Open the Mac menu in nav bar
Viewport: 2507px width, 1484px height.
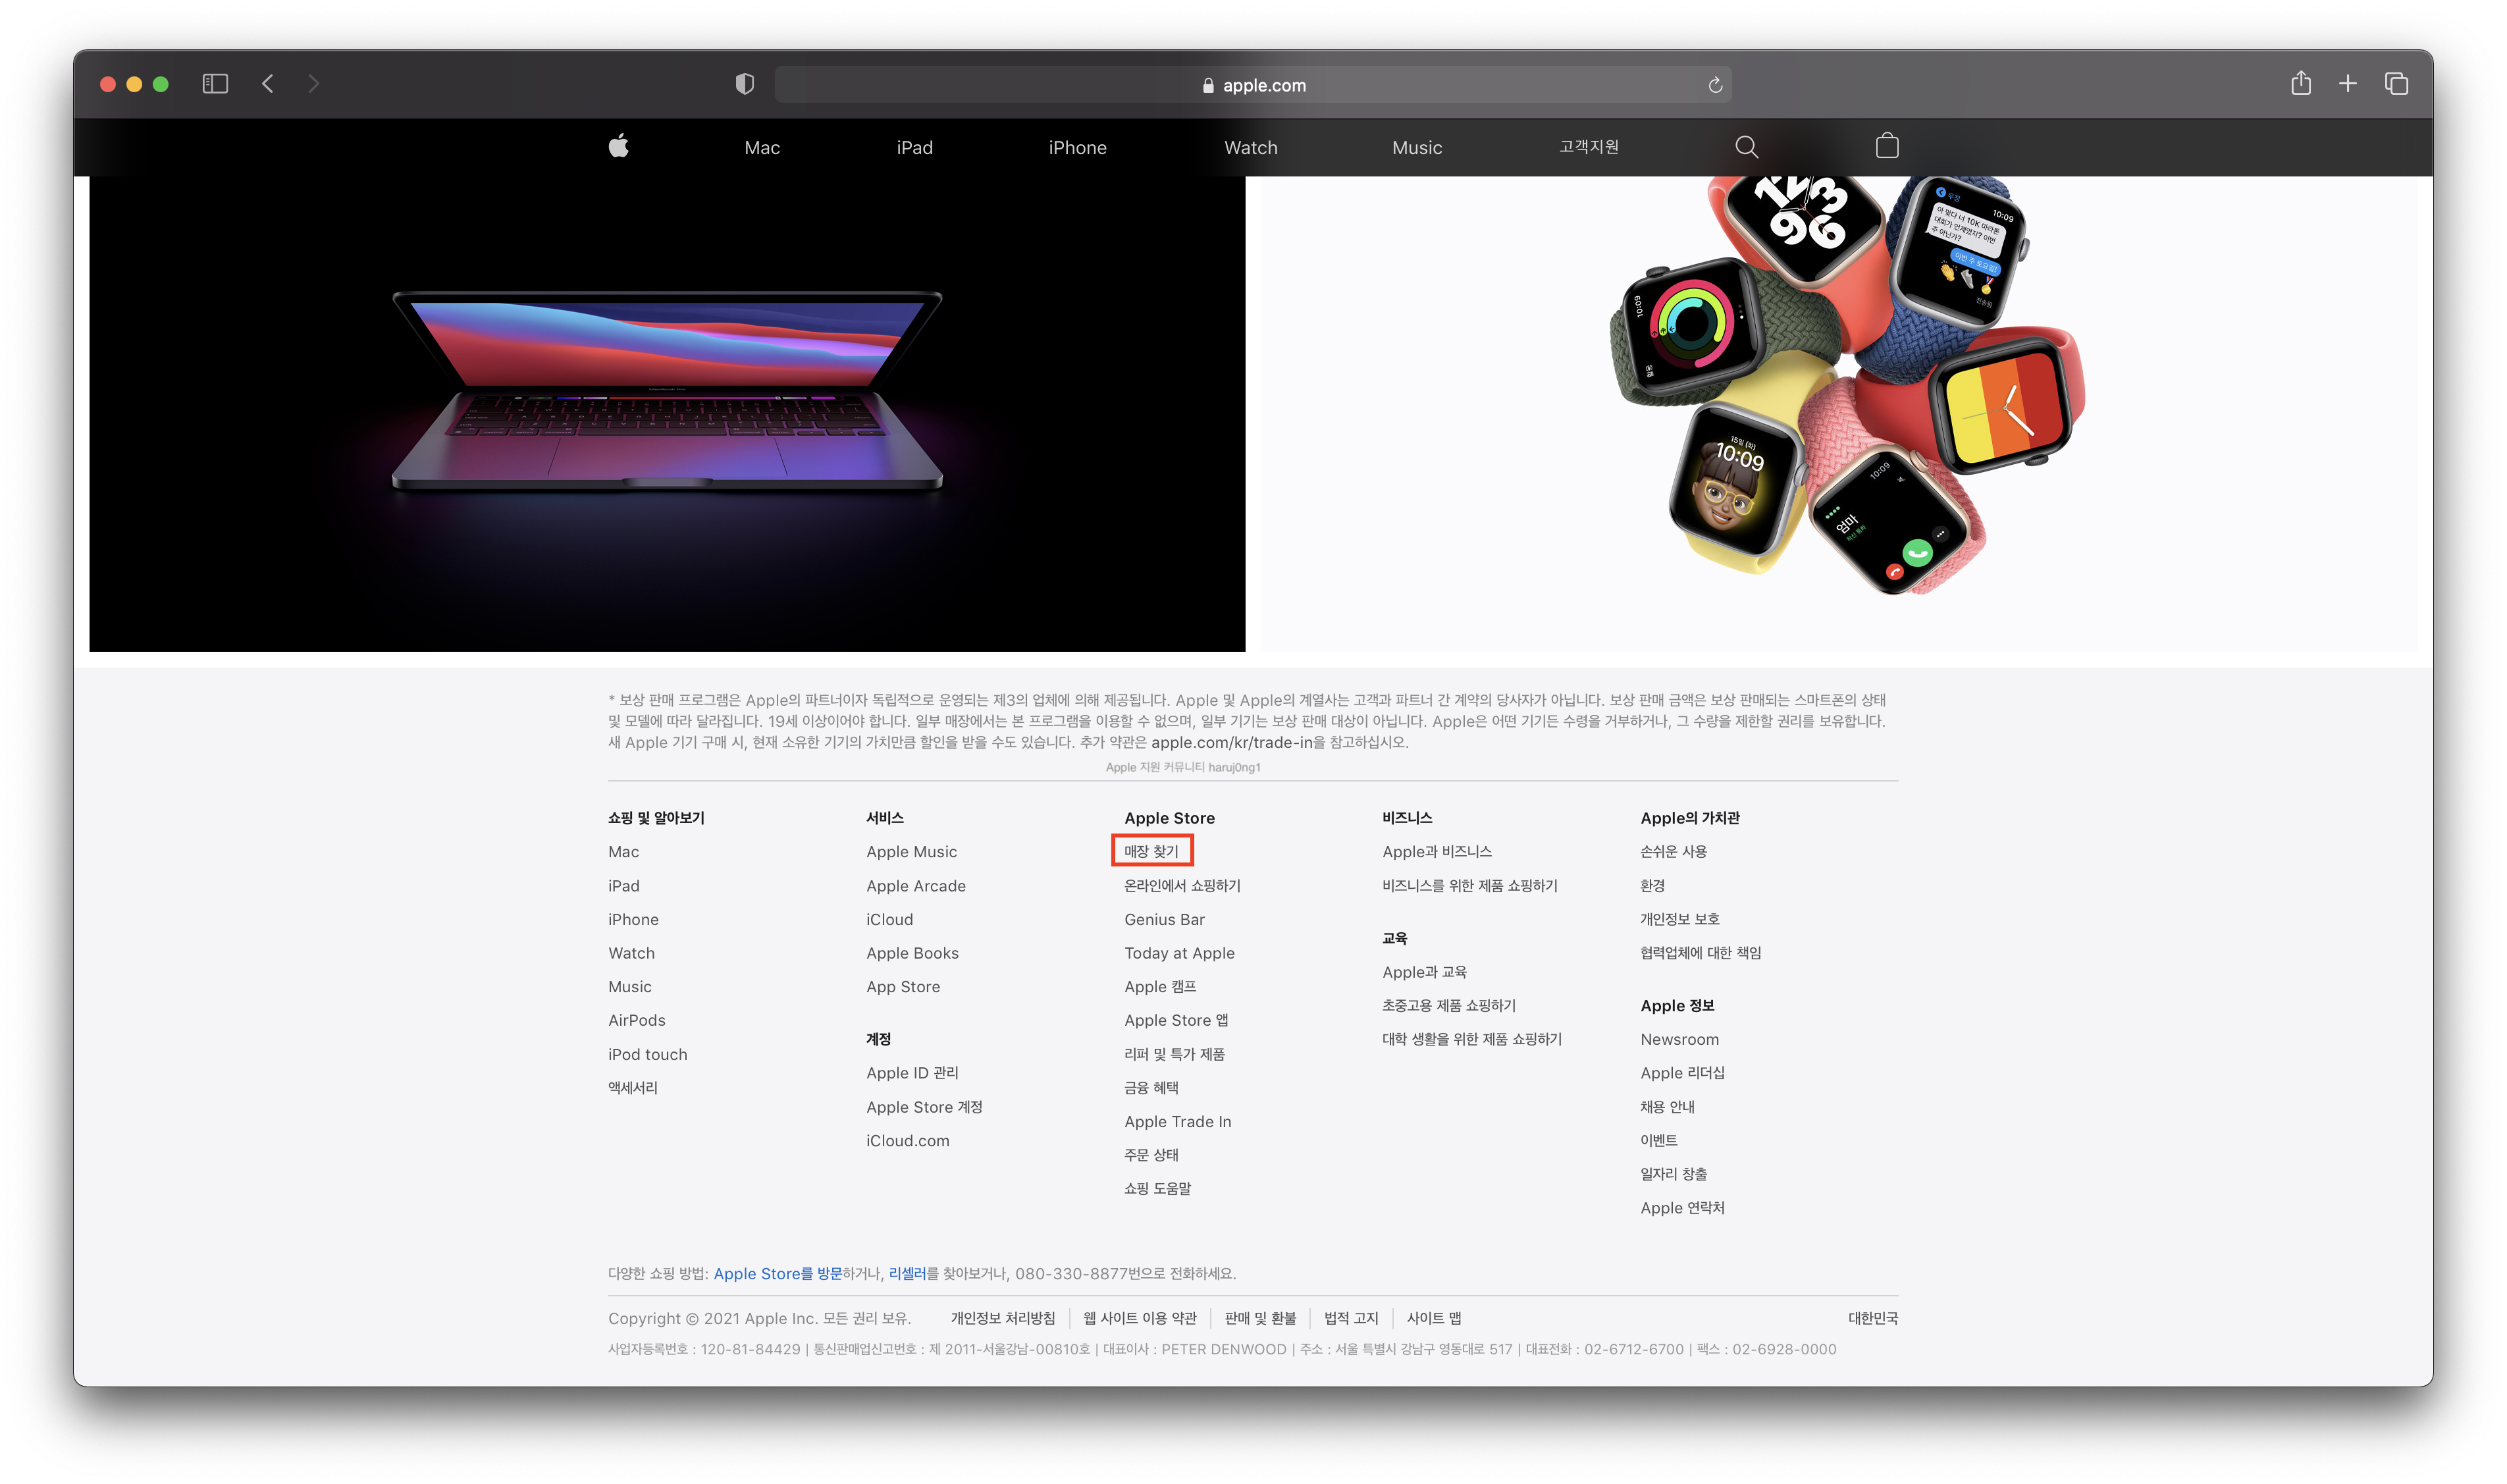[761, 148]
